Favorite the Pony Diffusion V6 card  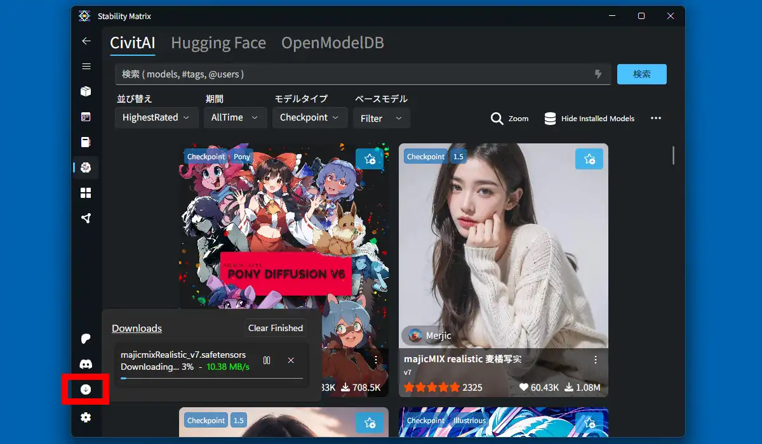coord(370,159)
